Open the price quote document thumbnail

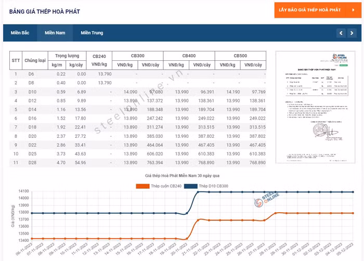pos(315,107)
